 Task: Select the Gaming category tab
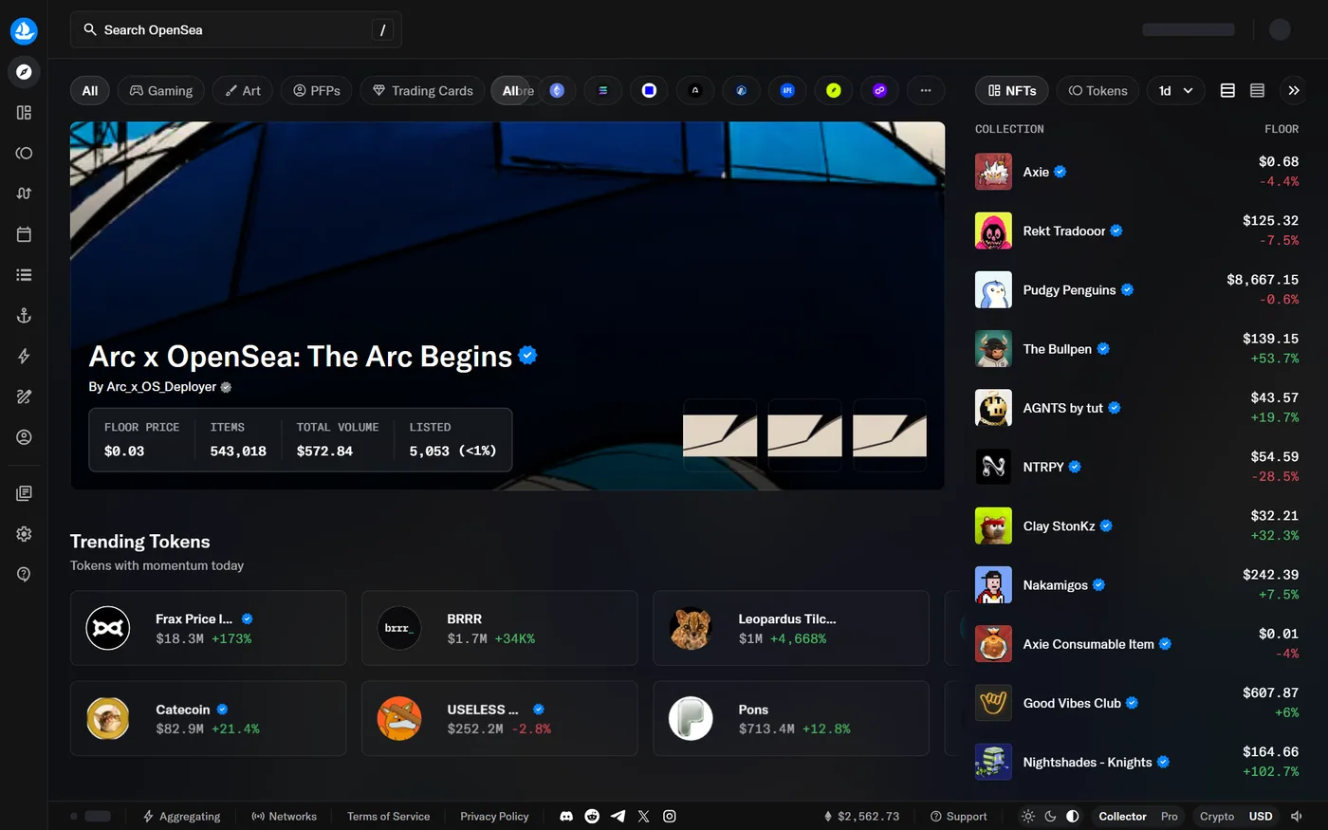161,91
